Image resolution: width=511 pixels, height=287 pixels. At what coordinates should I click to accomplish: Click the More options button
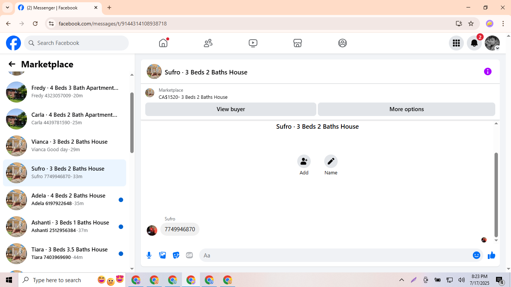coord(407,109)
